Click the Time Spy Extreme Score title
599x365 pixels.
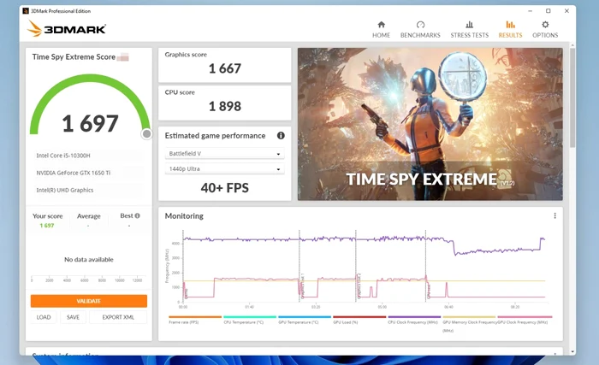[x=74, y=57]
